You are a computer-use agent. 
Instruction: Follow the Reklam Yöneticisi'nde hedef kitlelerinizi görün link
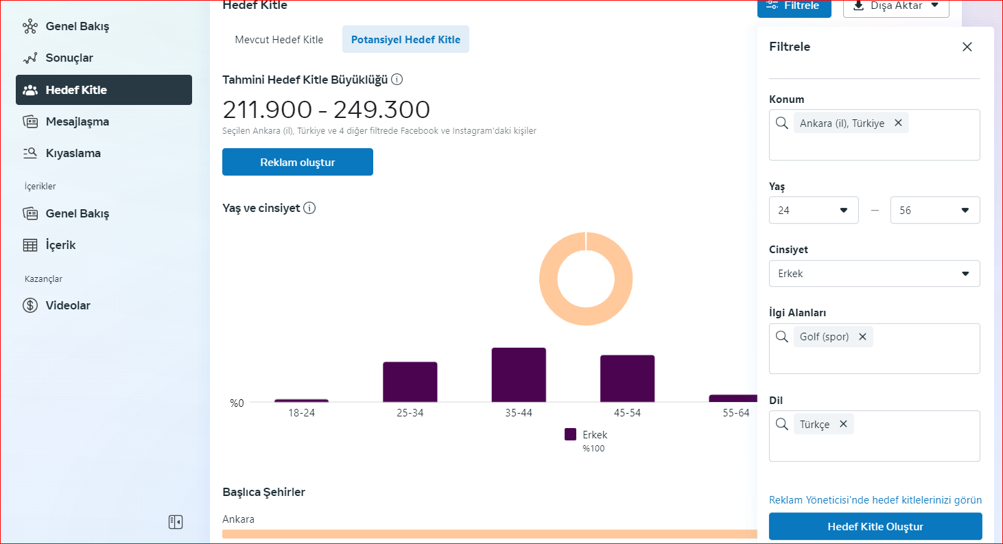[x=875, y=500]
